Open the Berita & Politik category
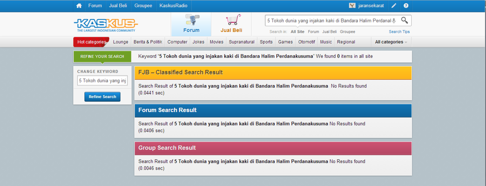Screen dimensions: 486x186 pos(148,42)
